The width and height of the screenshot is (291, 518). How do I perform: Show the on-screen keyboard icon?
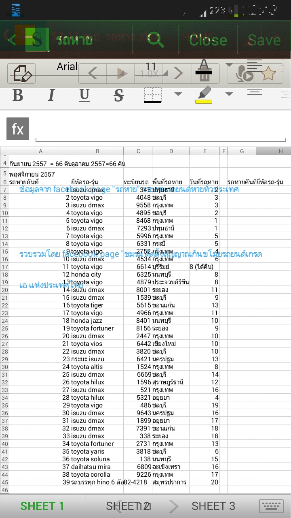click(x=271, y=506)
